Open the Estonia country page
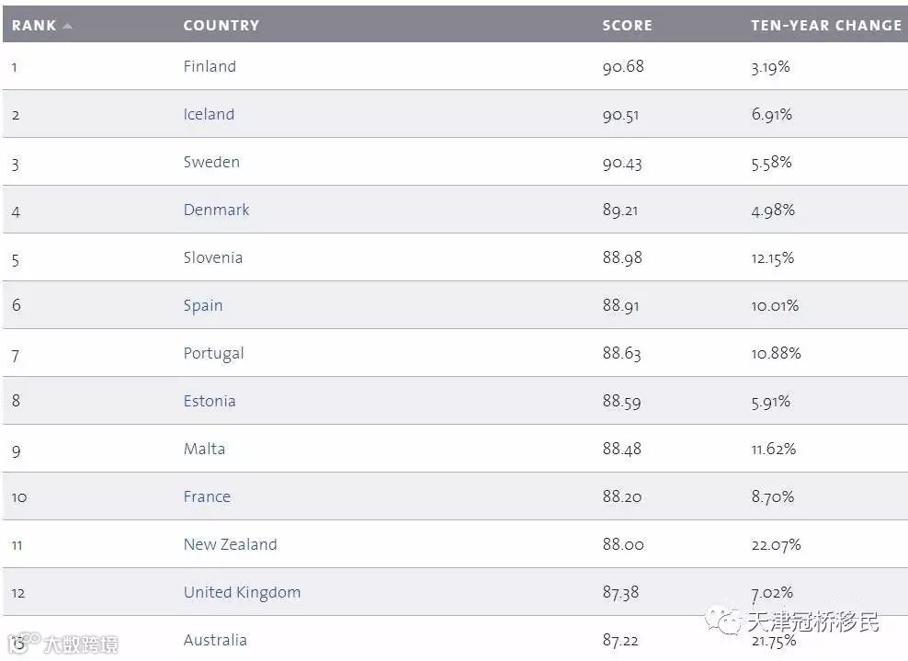 point(210,401)
